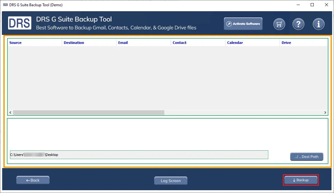Click the Email column header

pos(143,43)
